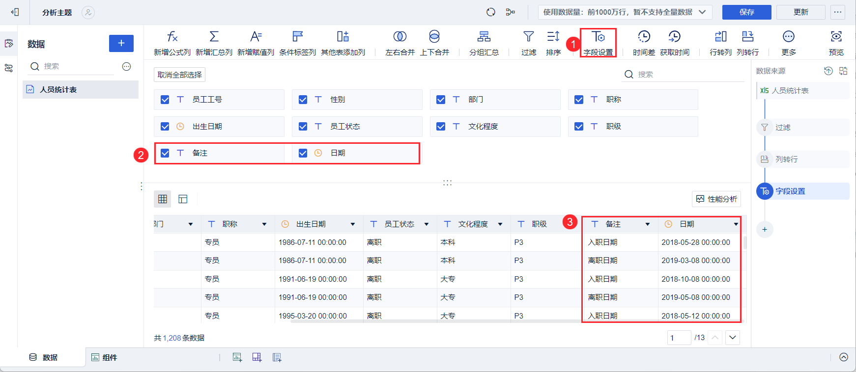Screen dimensions: 856x372
Task: Open the 字段设置 toolbar tool
Action: point(598,43)
